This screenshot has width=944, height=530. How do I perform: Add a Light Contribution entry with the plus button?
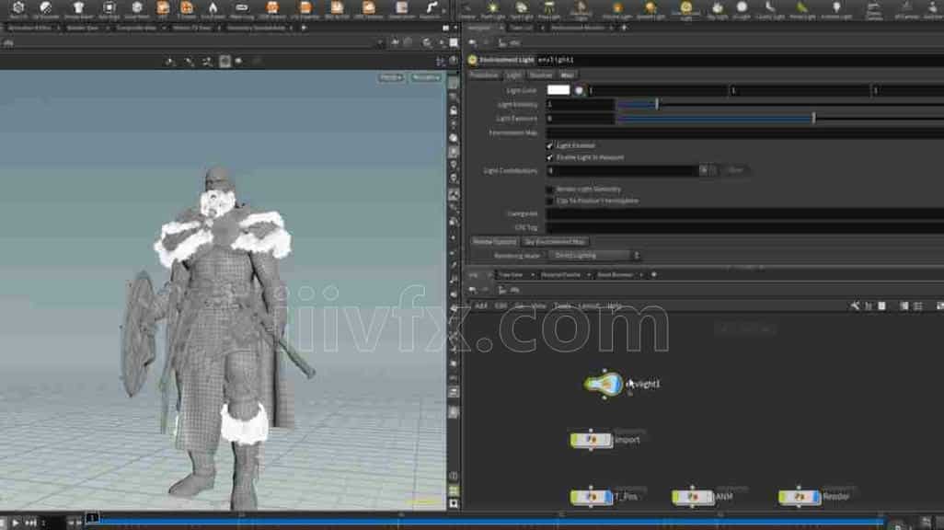(x=703, y=170)
